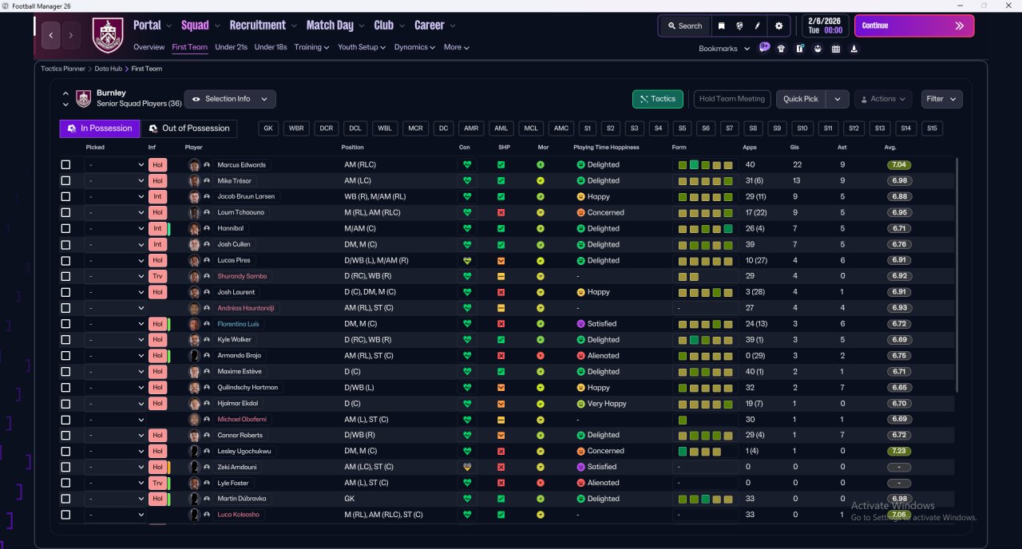The image size is (1022, 549).
Task: Go back with the left arrow navigation button
Action: pyautogui.click(x=51, y=35)
